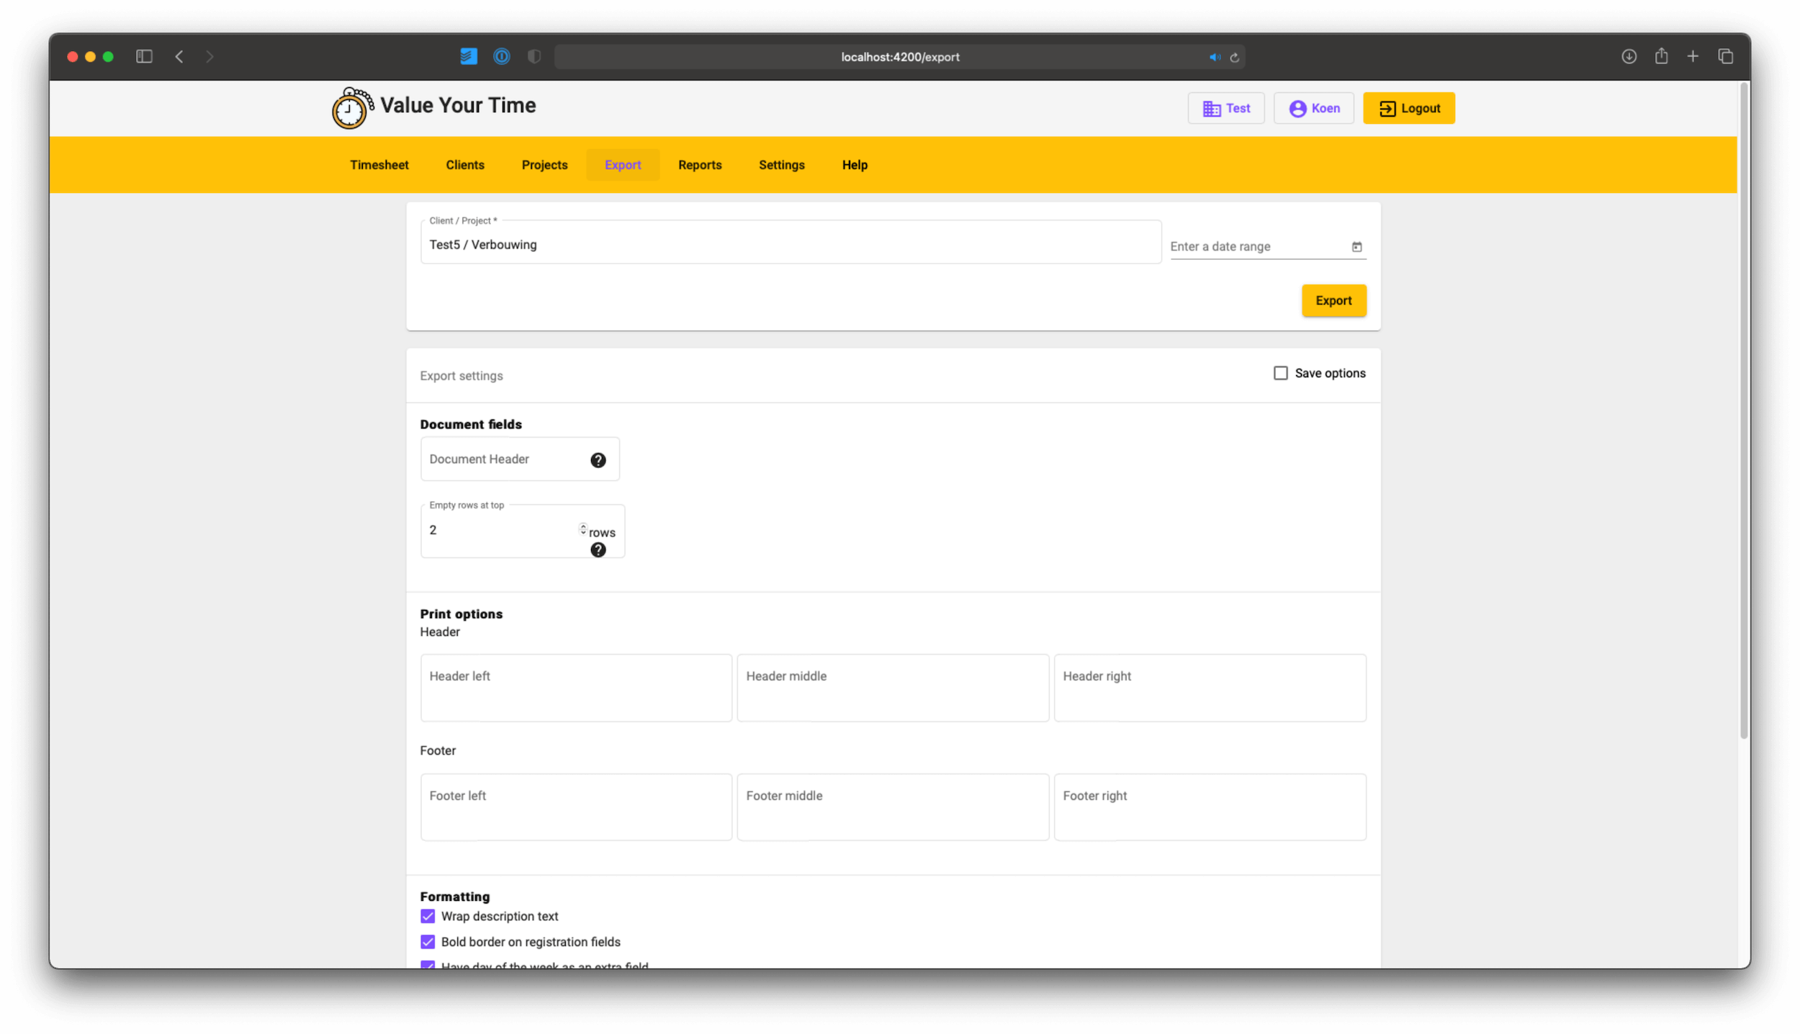Viewport: 1800px width, 1034px height.
Task: Click the help icon beside Document Header
Action: point(598,459)
